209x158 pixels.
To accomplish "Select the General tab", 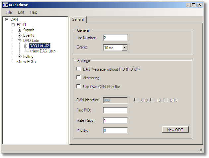I will [78, 20].
